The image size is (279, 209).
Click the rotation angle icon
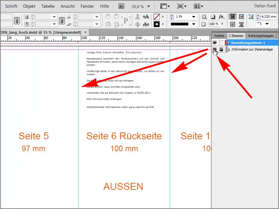[69, 17]
